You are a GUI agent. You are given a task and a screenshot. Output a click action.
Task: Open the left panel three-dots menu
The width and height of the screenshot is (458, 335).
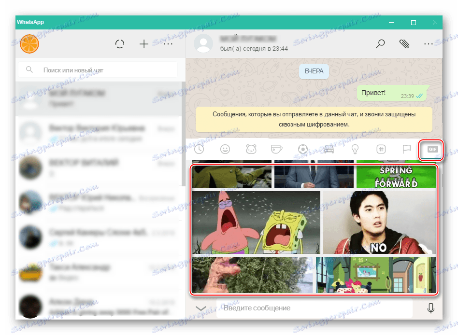click(x=168, y=44)
